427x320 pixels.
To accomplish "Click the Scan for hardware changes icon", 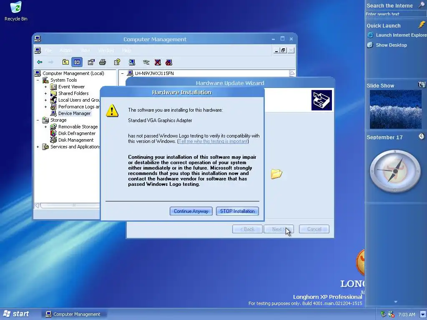I will point(132,62).
